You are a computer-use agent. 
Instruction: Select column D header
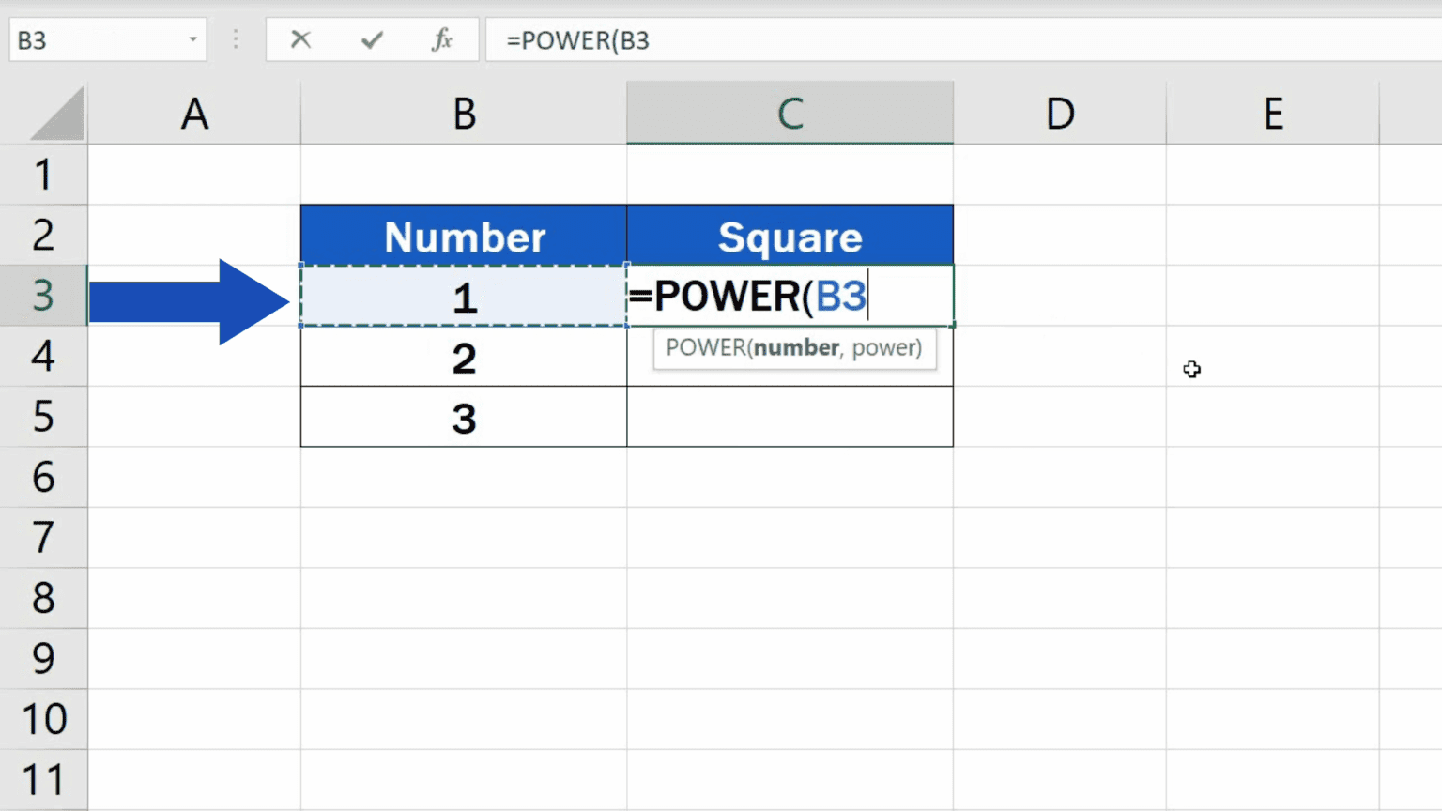point(1060,112)
